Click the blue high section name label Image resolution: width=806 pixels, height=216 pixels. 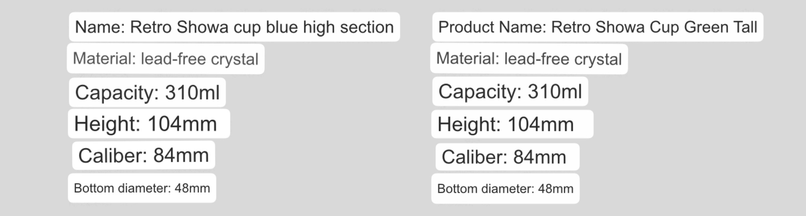(x=234, y=27)
